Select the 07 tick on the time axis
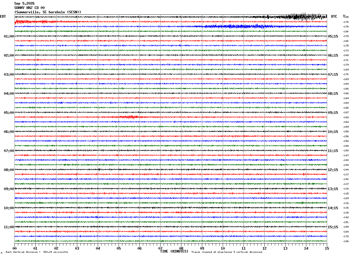This screenshot has width=350, height=256. pyautogui.click(x=160, y=248)
